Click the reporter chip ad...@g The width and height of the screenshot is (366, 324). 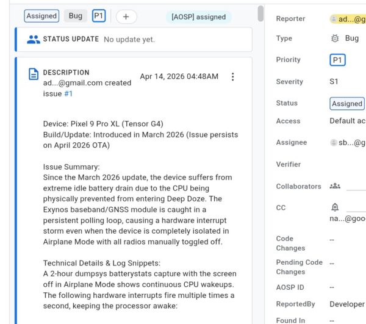pos(348,19)
